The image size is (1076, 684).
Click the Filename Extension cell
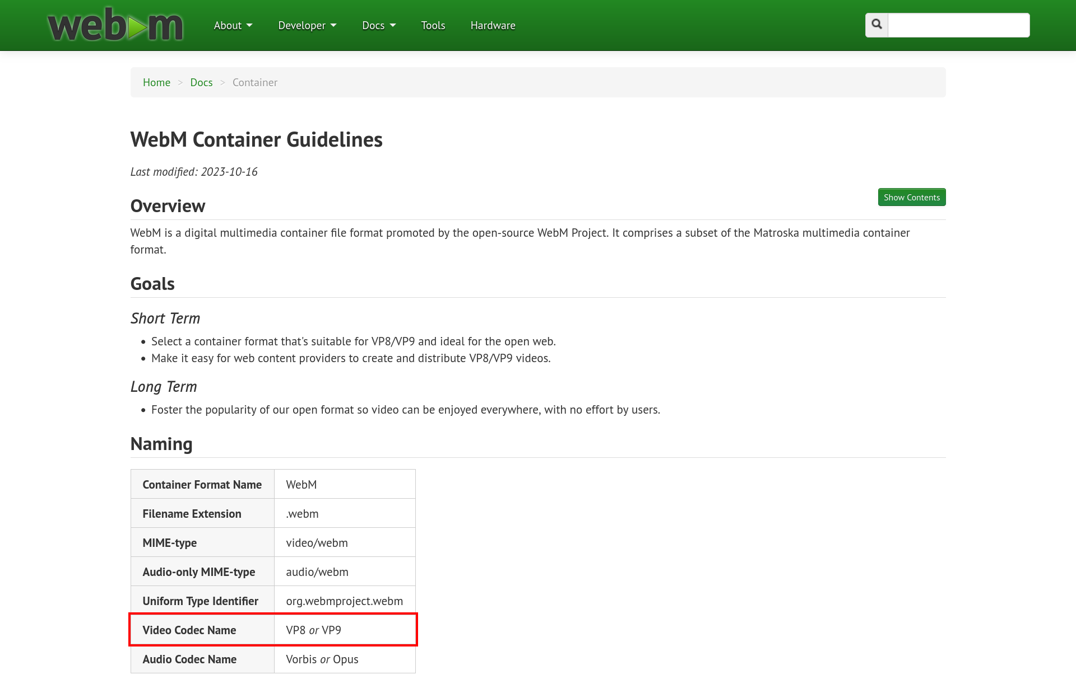point(202,513)
